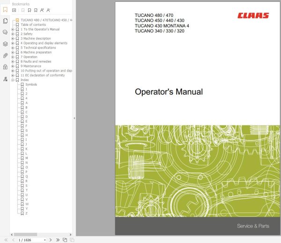Expand the '2 Safety' bookmark node
Viewport: 281px width, 243px height.
click(13, 34)
